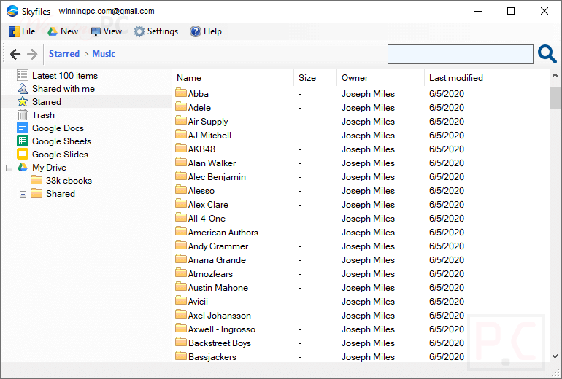Select the Latest 100 items entry
Screen dimensions: 562x379
[65, 76]
